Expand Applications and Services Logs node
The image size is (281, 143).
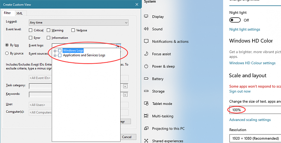point(55,55)
